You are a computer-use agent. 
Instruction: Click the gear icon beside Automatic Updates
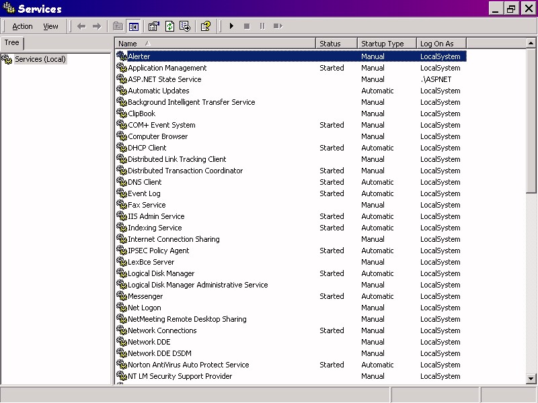(x=122, y=90)
